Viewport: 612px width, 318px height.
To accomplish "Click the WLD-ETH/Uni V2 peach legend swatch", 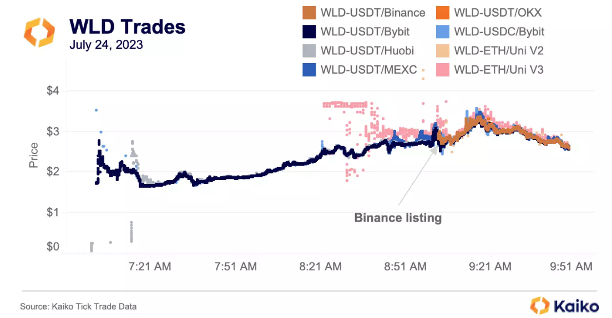I will [x=442, y=50].
